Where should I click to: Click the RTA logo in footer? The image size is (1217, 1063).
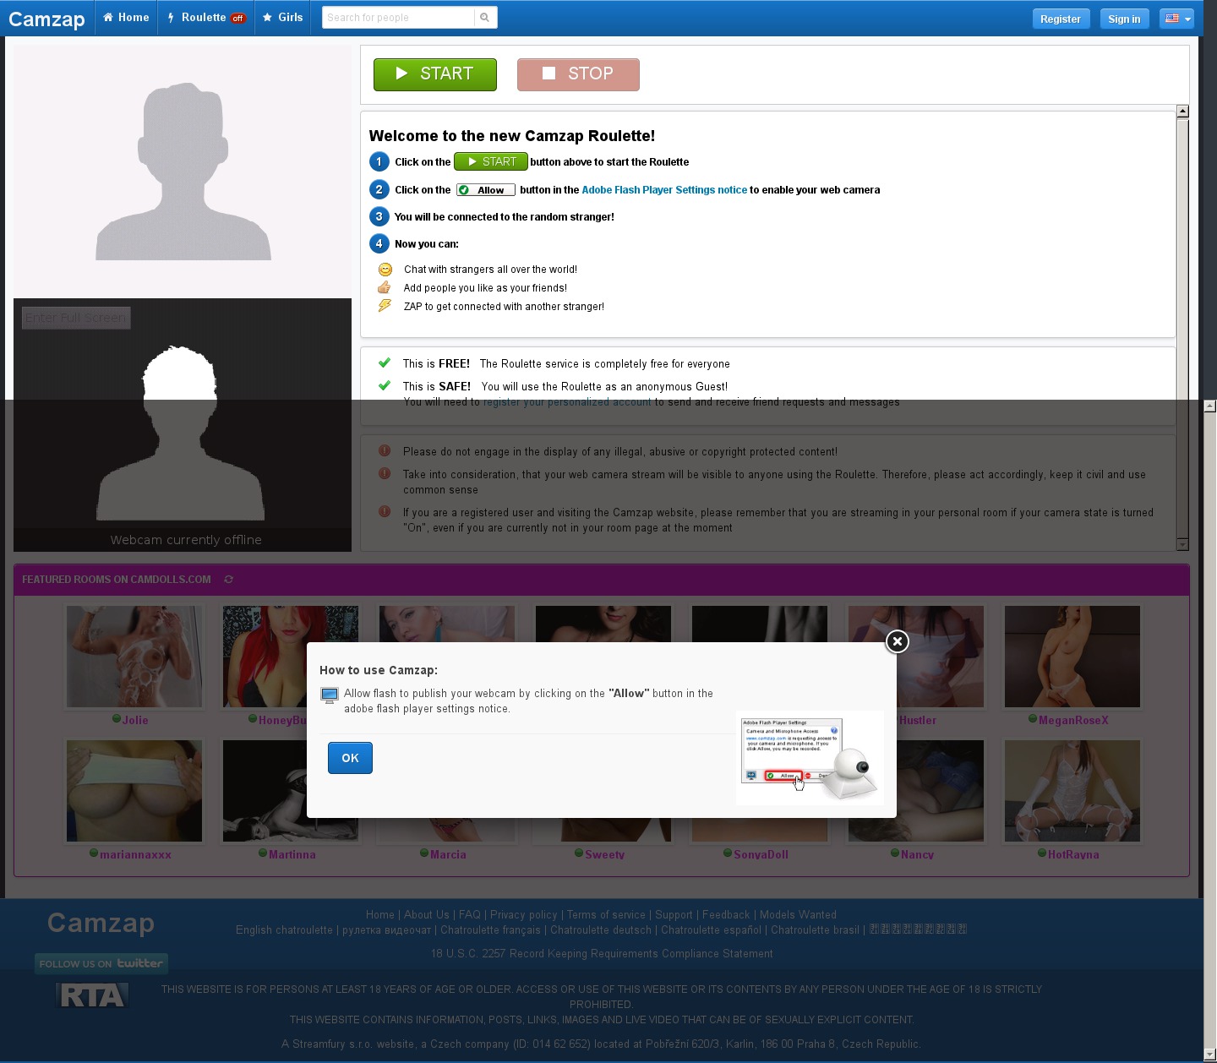93,996
